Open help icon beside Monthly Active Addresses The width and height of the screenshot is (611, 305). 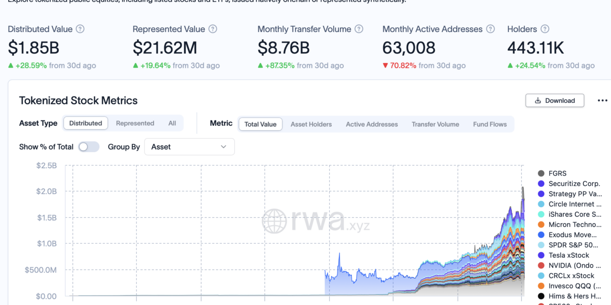[490, 29]
